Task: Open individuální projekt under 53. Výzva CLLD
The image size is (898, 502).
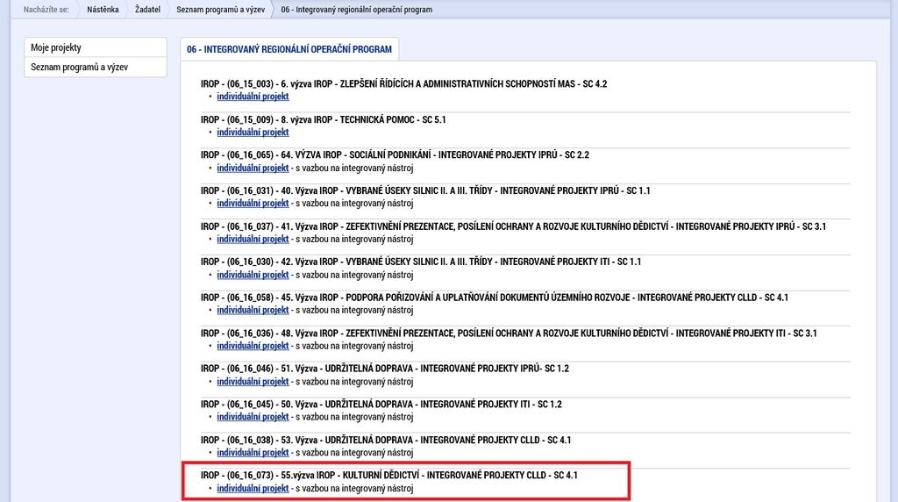Action: (x=253, y=452)
